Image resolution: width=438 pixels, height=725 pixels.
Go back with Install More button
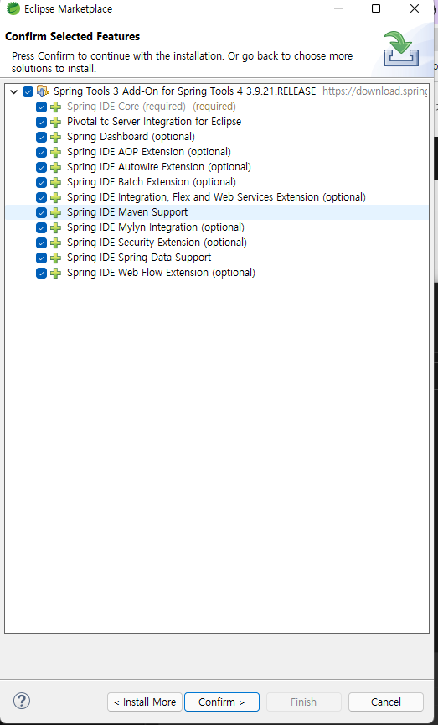click(x=144, y=702)
